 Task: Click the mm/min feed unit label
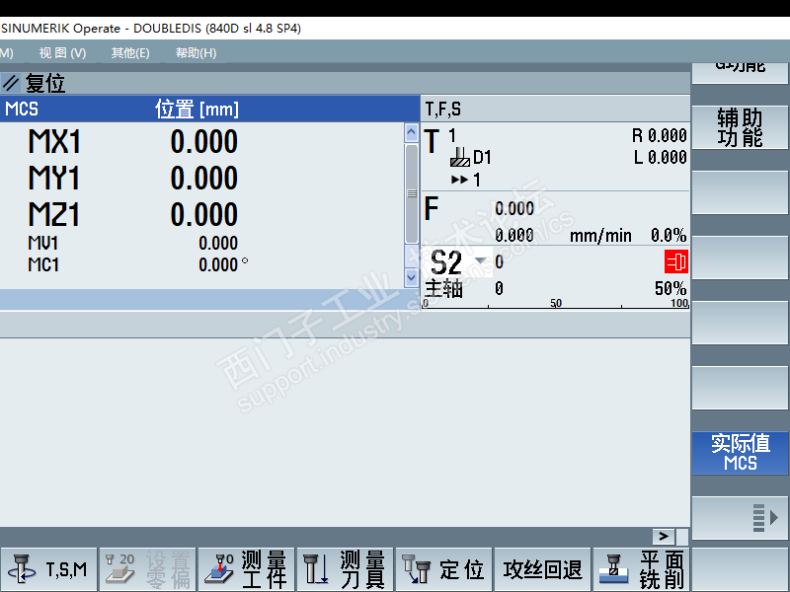(x=600, y=236)
